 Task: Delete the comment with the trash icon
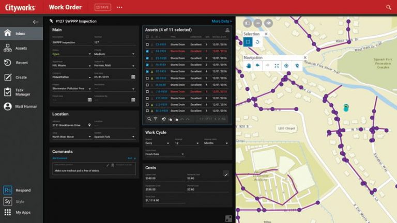pos(113,165)
